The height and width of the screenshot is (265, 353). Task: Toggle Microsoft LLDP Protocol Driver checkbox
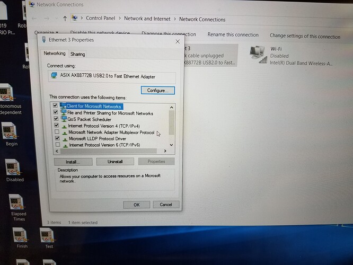[57, 138]
